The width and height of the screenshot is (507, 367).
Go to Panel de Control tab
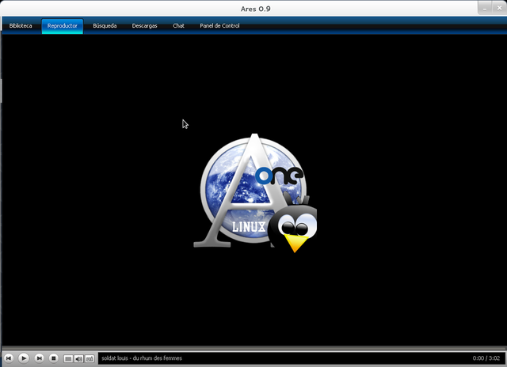[219, 26]
